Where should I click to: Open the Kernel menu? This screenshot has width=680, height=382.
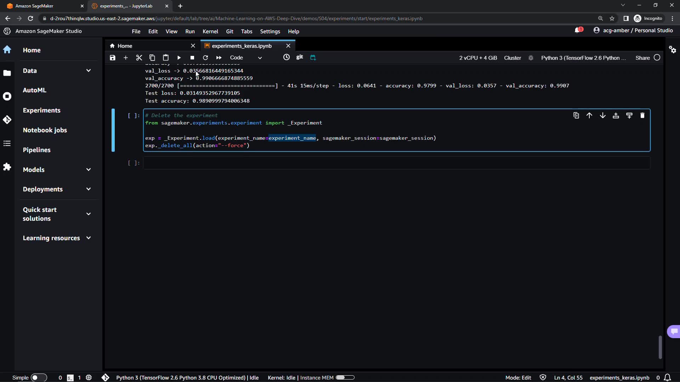click(210, 31)
